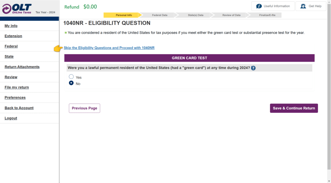Click the Useful Information info icon
This screenshot has height=183, width=331.
[259, 6]
